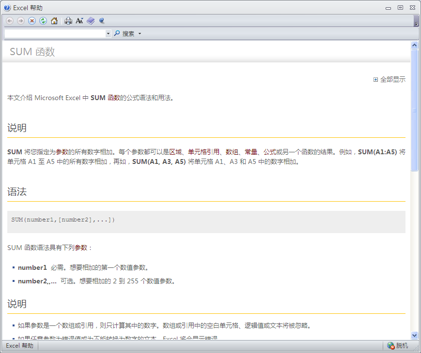
Task: Click the SUM(number1,[number2],...]) syntax code
Action: coord(63,220)
